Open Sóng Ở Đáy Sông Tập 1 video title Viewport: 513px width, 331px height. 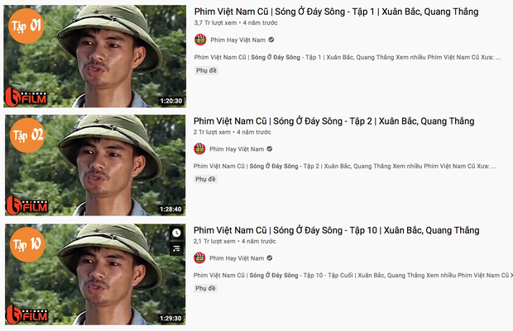(336, 12)
